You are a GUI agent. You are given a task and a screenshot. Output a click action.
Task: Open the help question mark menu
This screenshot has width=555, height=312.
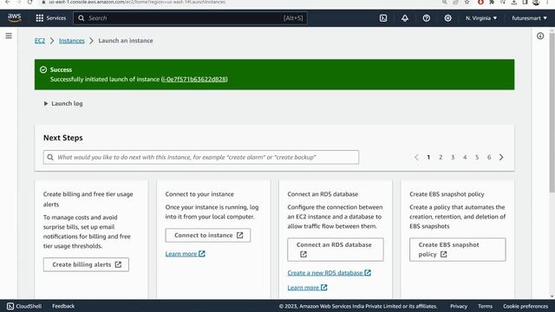(426, 18)
